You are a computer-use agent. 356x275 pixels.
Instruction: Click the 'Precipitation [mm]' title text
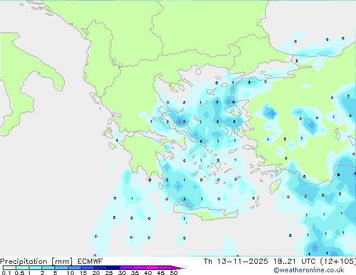coord(36,262)
